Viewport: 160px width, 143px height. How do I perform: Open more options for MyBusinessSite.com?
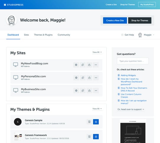coord(96,91)
